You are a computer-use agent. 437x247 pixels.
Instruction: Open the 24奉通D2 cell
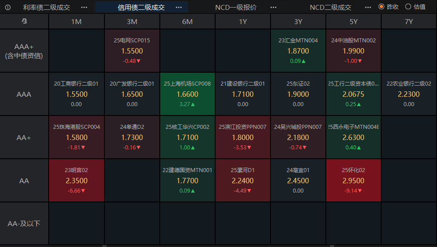click(132, 137)
